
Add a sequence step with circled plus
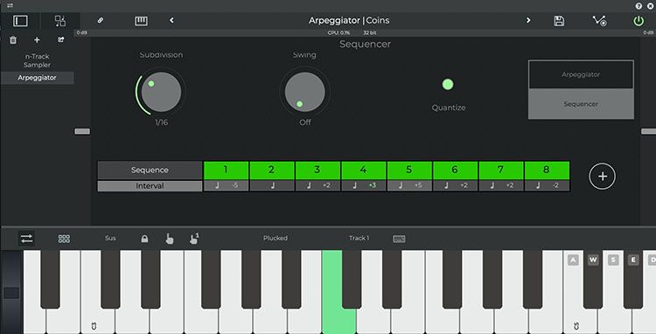(602, 177)
